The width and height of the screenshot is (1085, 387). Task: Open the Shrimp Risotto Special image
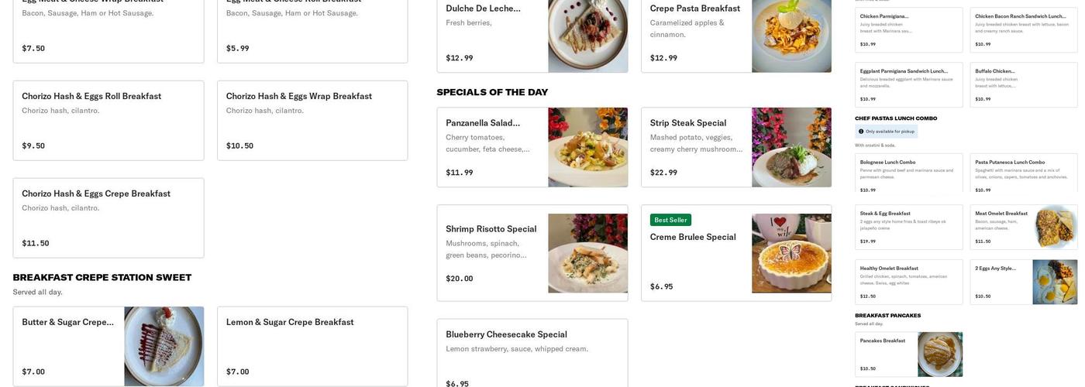click(587, 253)
